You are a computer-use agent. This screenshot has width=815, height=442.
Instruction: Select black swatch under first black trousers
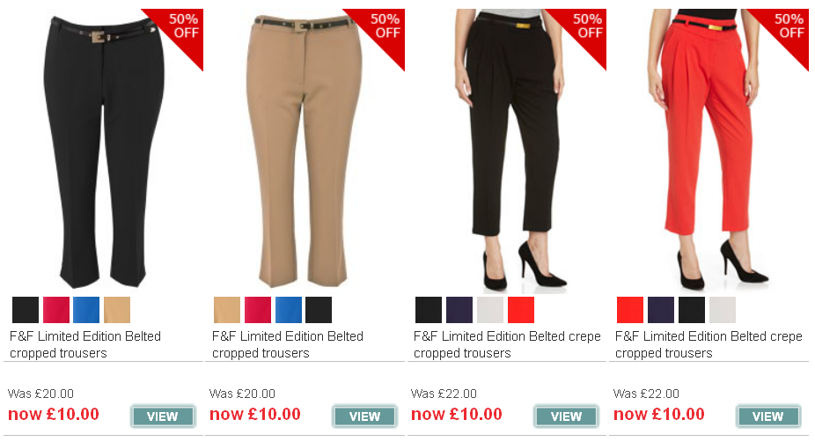(x=26, y=310)
